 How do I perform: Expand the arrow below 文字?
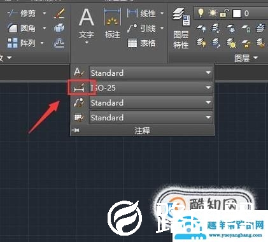coord(87,43)
